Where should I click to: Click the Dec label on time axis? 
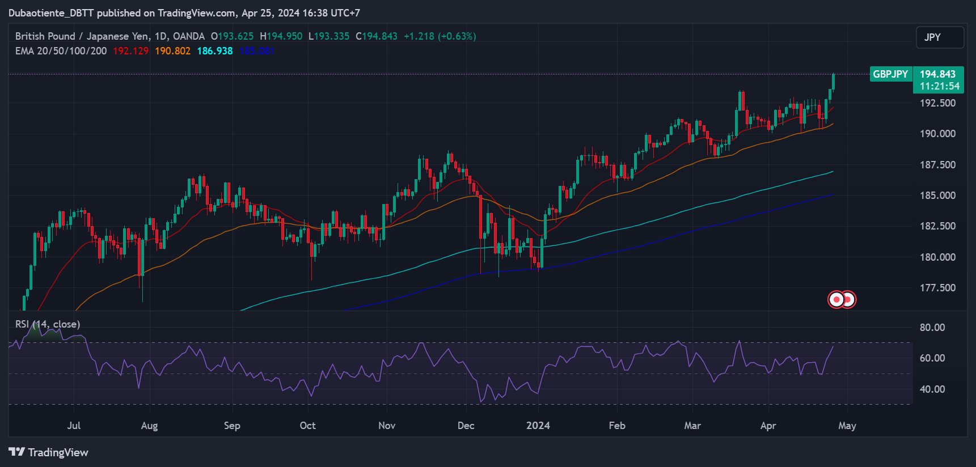(466, 426)
